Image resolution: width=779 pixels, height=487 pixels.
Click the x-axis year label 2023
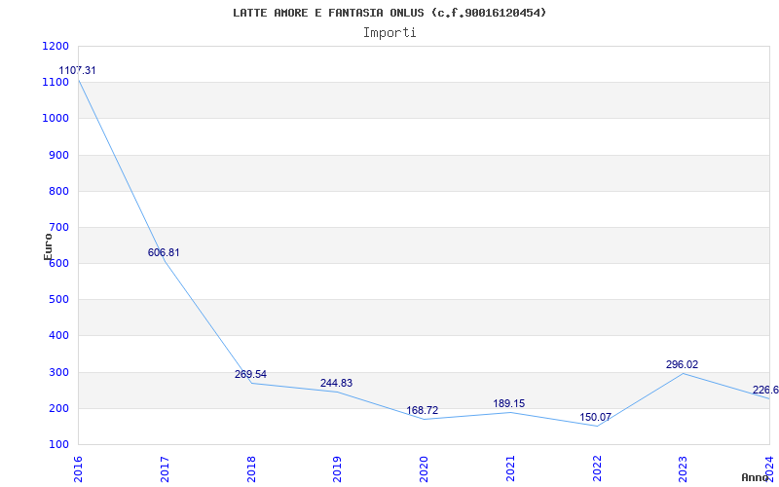(684, 469)
